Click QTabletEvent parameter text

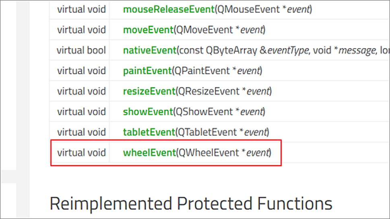[208, 132]
